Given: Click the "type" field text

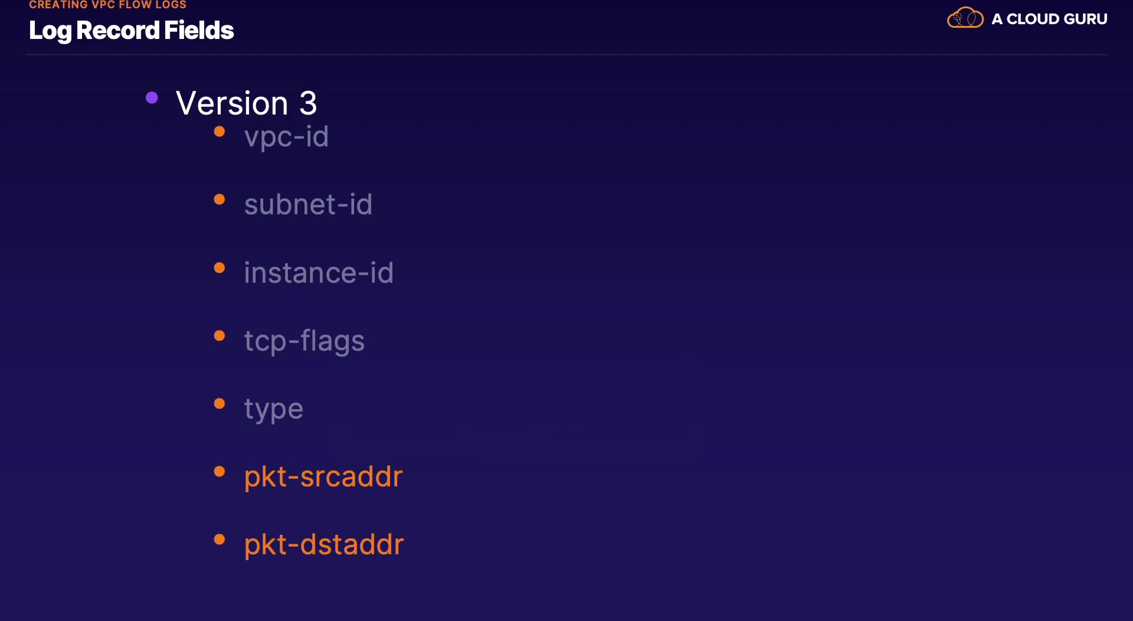Looking at the screenshot, I should coord(274,409).
